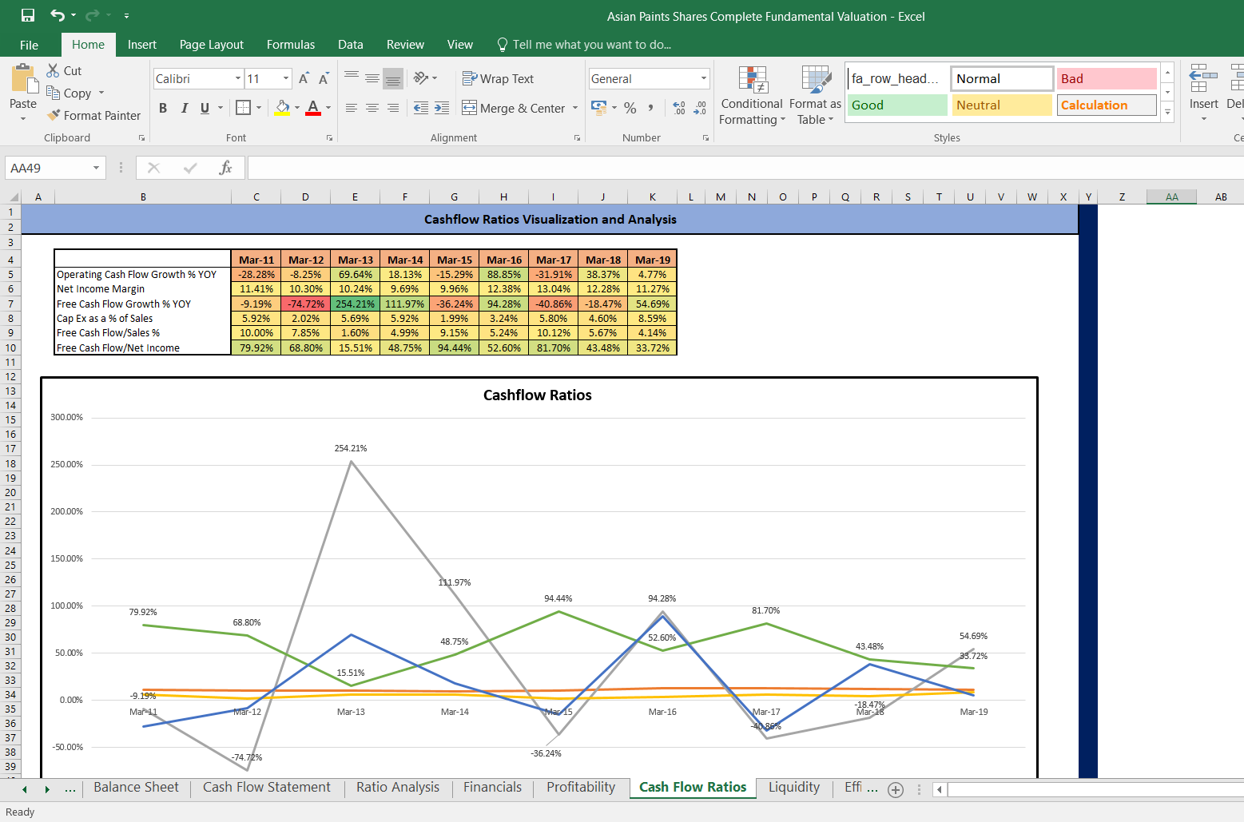Select middle vertical alignment icon
Screen dimensions: 1244x822
(x=372, y=77)
